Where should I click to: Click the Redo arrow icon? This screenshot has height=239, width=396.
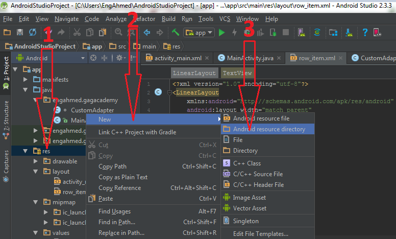pyautogui.click(x=61, y=32)
